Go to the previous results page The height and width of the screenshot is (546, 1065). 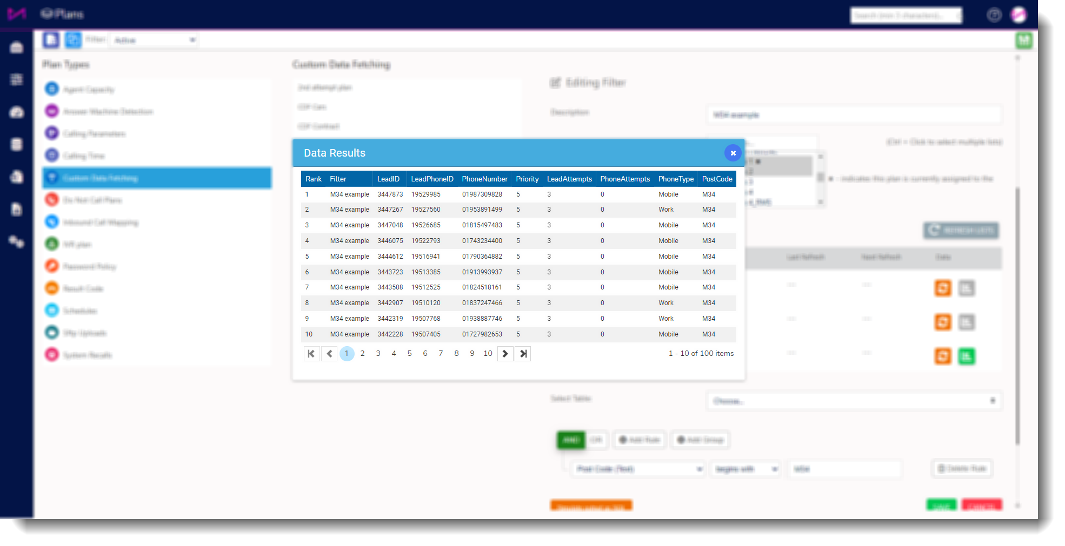coord(329,354)
